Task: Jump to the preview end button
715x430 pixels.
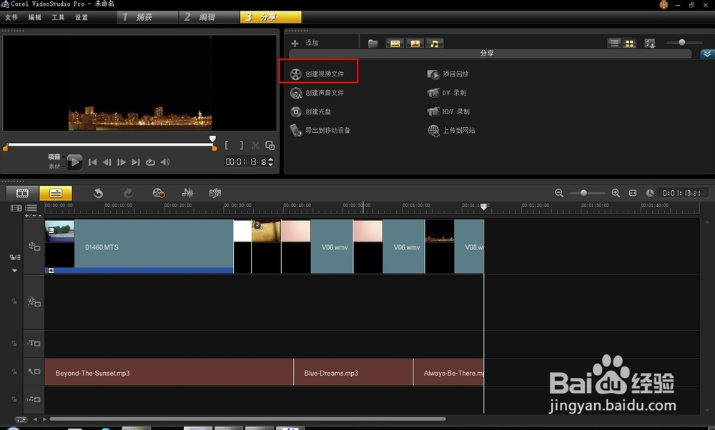Action: 136,162
